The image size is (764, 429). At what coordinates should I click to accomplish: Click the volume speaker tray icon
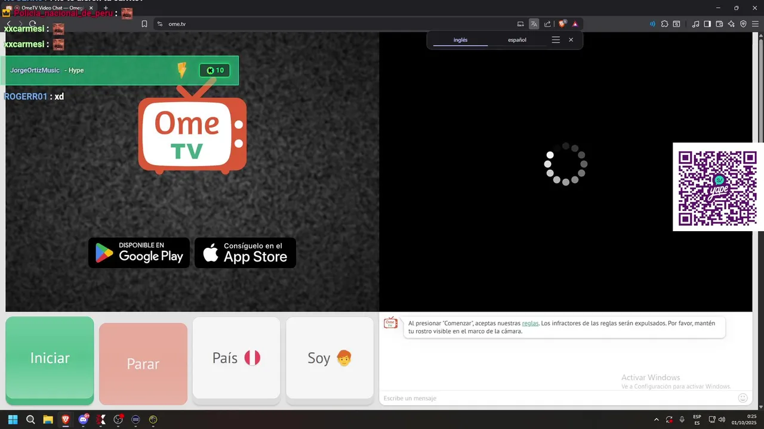pos(722,419)
